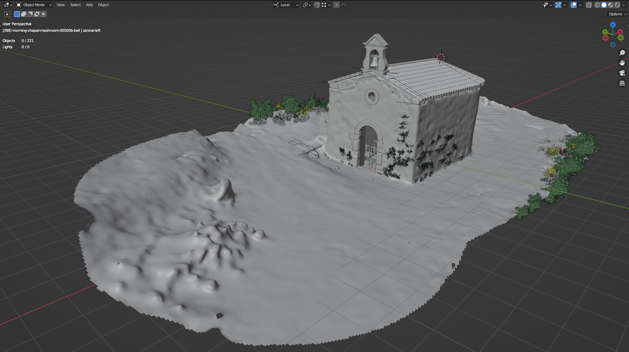The height and width of the screenshot is (352, 629).
Task: Click the labeled X axis on navigation gizmo
Action: point(620,32)
